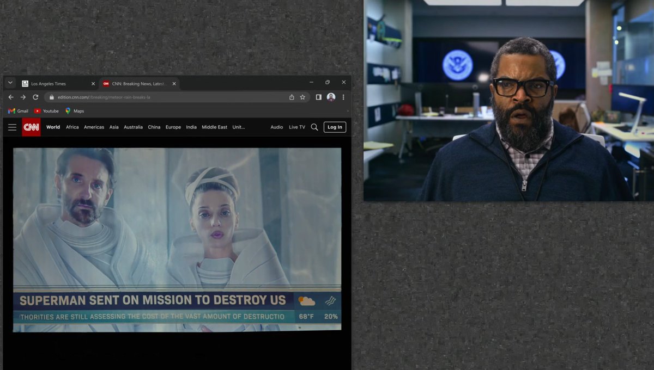Image resolution: width=654 pixels, height=370 pixels.
Task: Click the 68°F temperature reading
Action: (x=306, y=317)
